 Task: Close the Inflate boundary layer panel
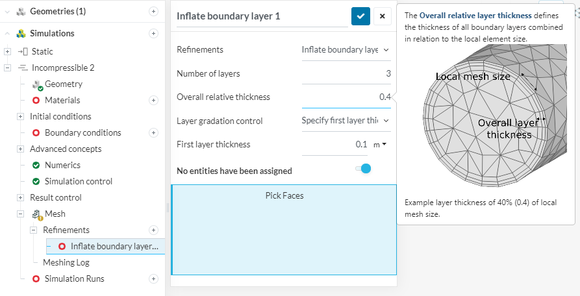click(383, 16)
